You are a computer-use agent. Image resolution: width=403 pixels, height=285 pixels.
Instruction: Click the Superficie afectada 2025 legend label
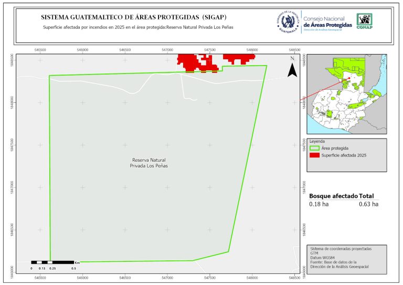point(344,155)
